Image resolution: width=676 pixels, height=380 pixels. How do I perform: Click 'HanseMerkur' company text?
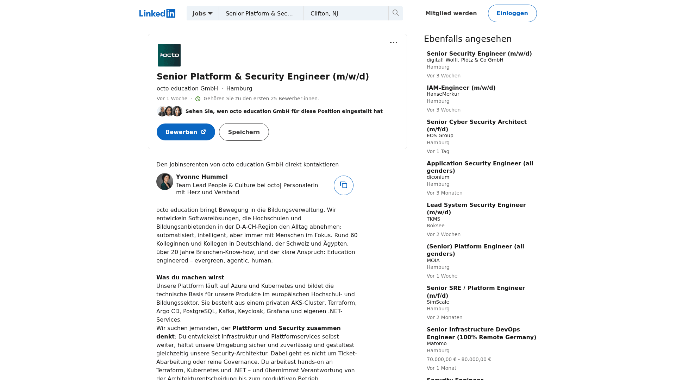pos(443,94)
